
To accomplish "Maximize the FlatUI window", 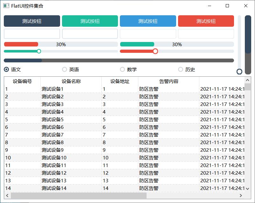I will [227, 6].
